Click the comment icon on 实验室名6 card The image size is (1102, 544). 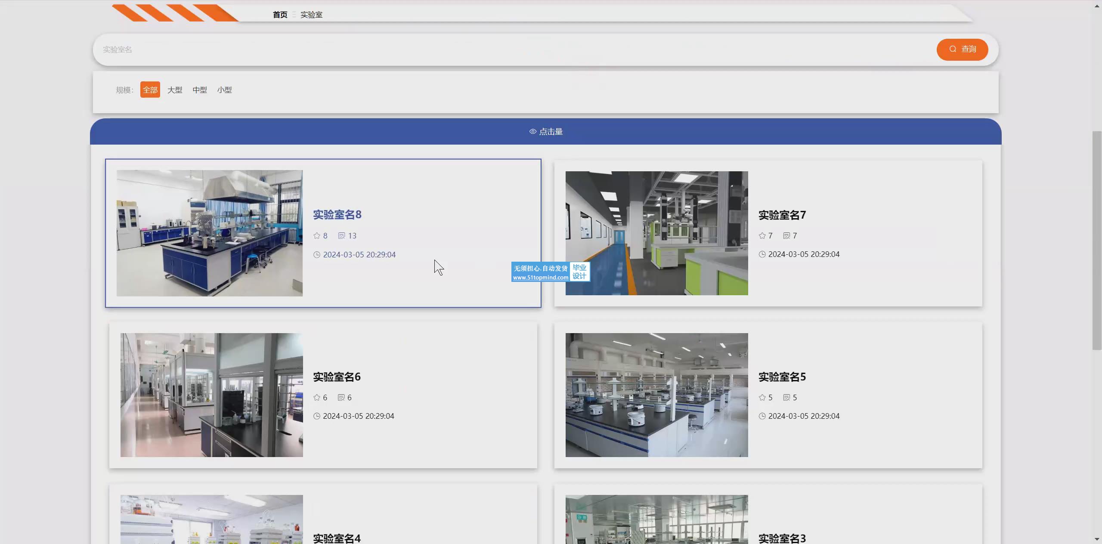point(341,398)
